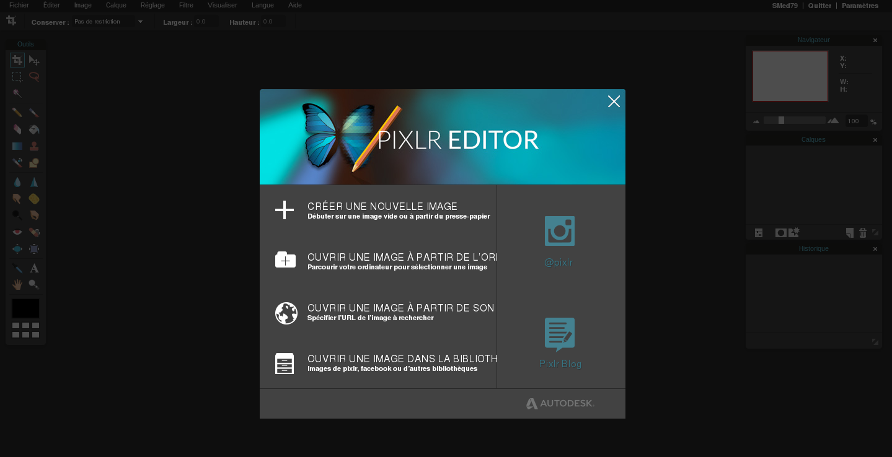This screenshot has height=457, width=892.
Task: Select the Hand pan tool
Action: [17, 285]
